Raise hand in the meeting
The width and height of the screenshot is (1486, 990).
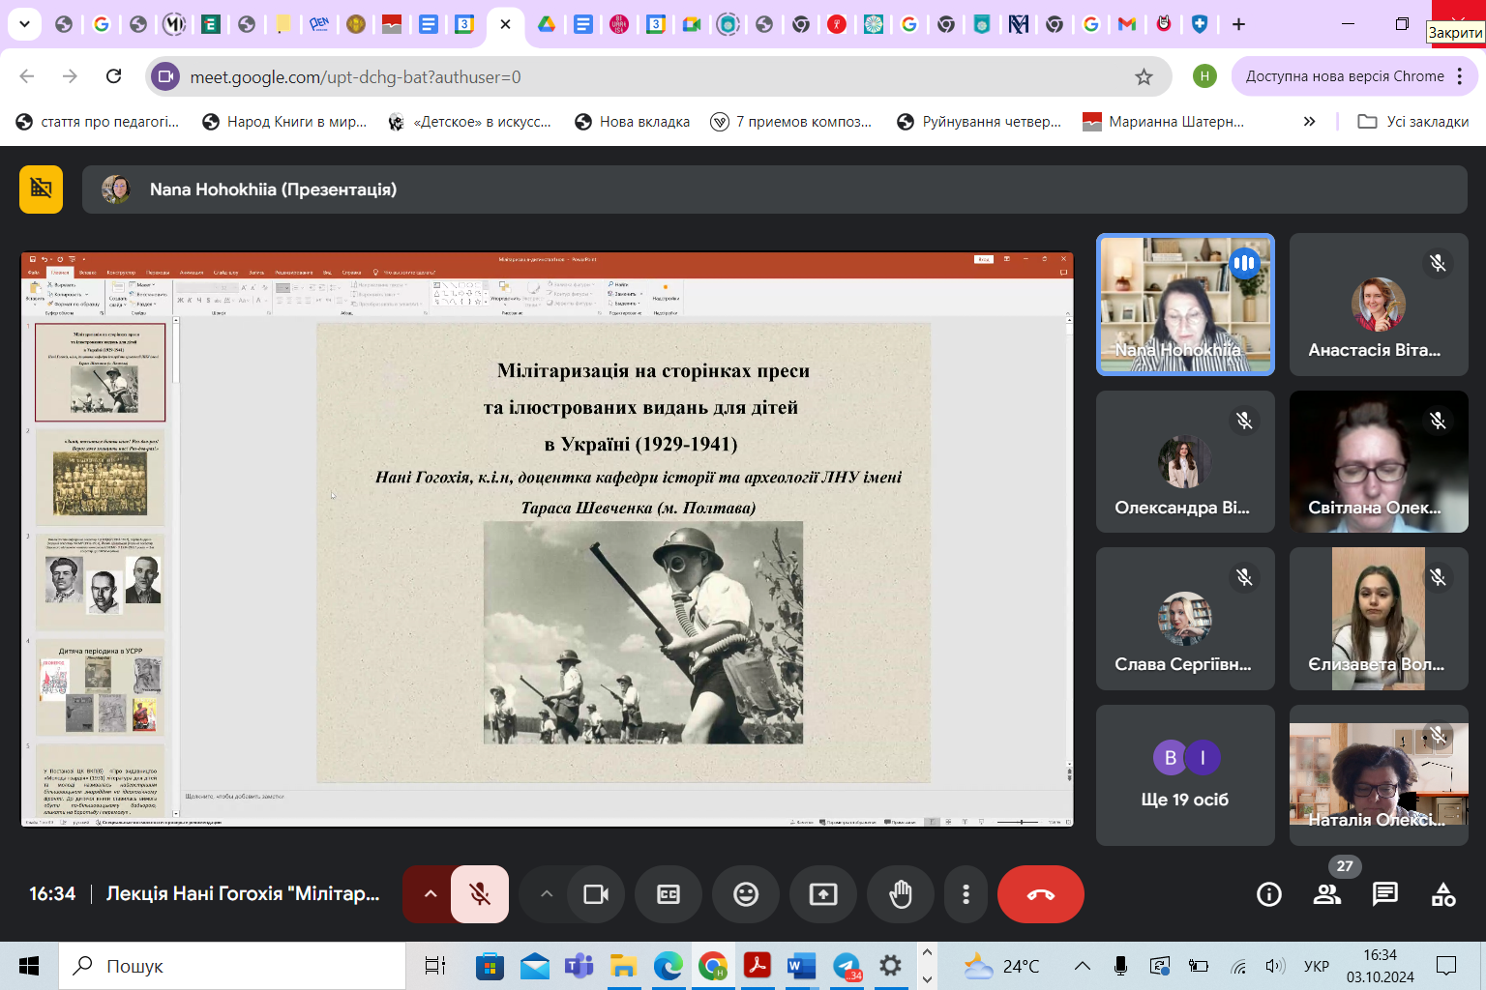(900, 894)
